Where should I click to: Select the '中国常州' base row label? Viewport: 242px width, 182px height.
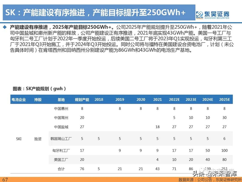(61, 118)
